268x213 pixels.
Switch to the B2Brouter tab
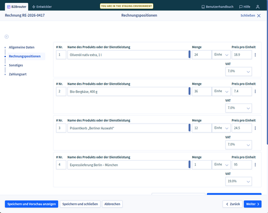tap(17, 7)
